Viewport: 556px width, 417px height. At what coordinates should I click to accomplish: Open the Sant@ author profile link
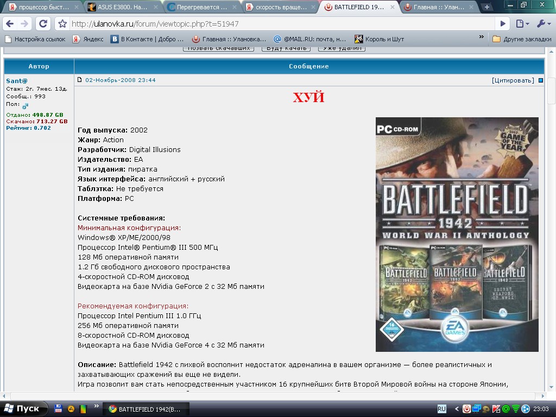coord(17,81)
